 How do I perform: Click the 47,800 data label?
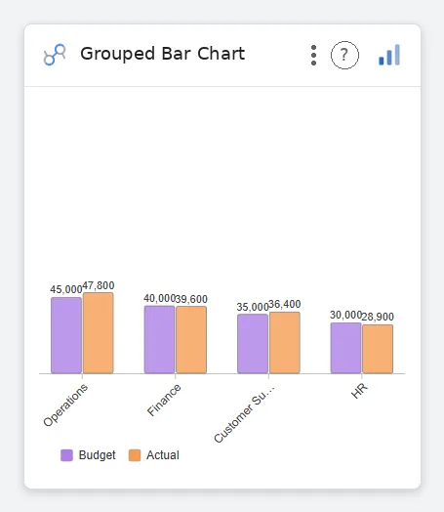point(99,285)
